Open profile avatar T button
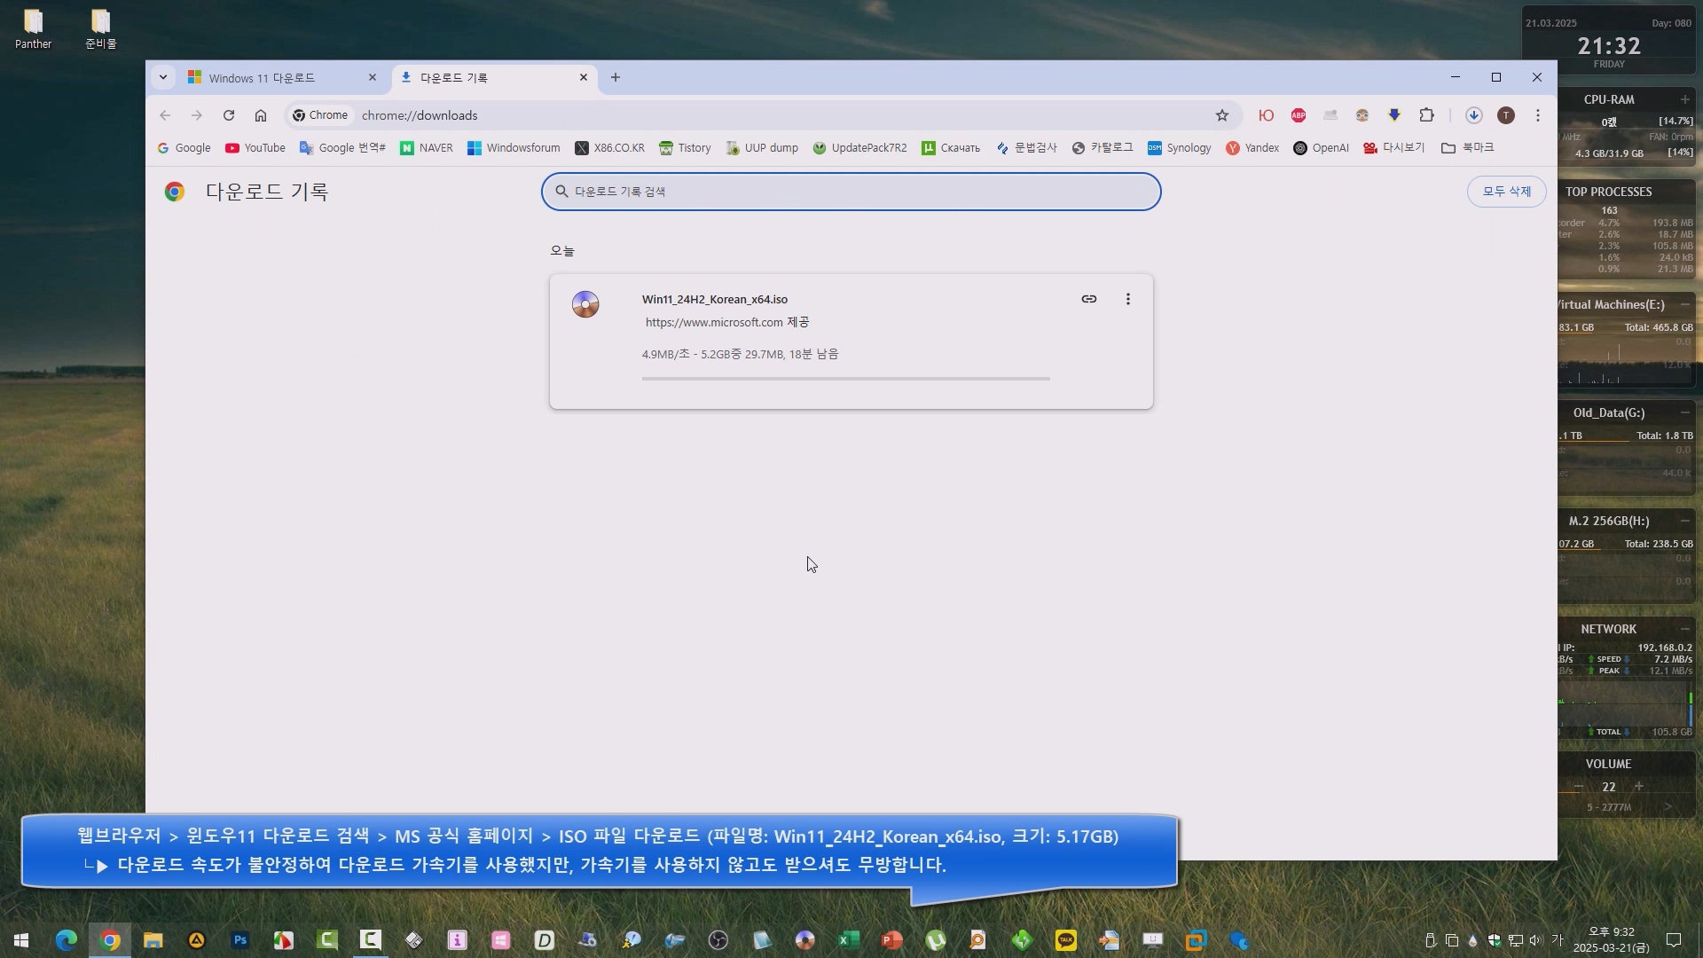The width and height of the screenshot is (1703, 958). [x=1505, y=115]
